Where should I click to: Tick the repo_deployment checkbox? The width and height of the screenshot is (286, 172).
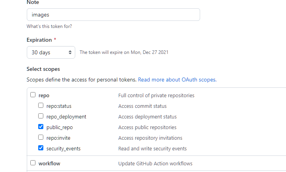click(41, 117)
